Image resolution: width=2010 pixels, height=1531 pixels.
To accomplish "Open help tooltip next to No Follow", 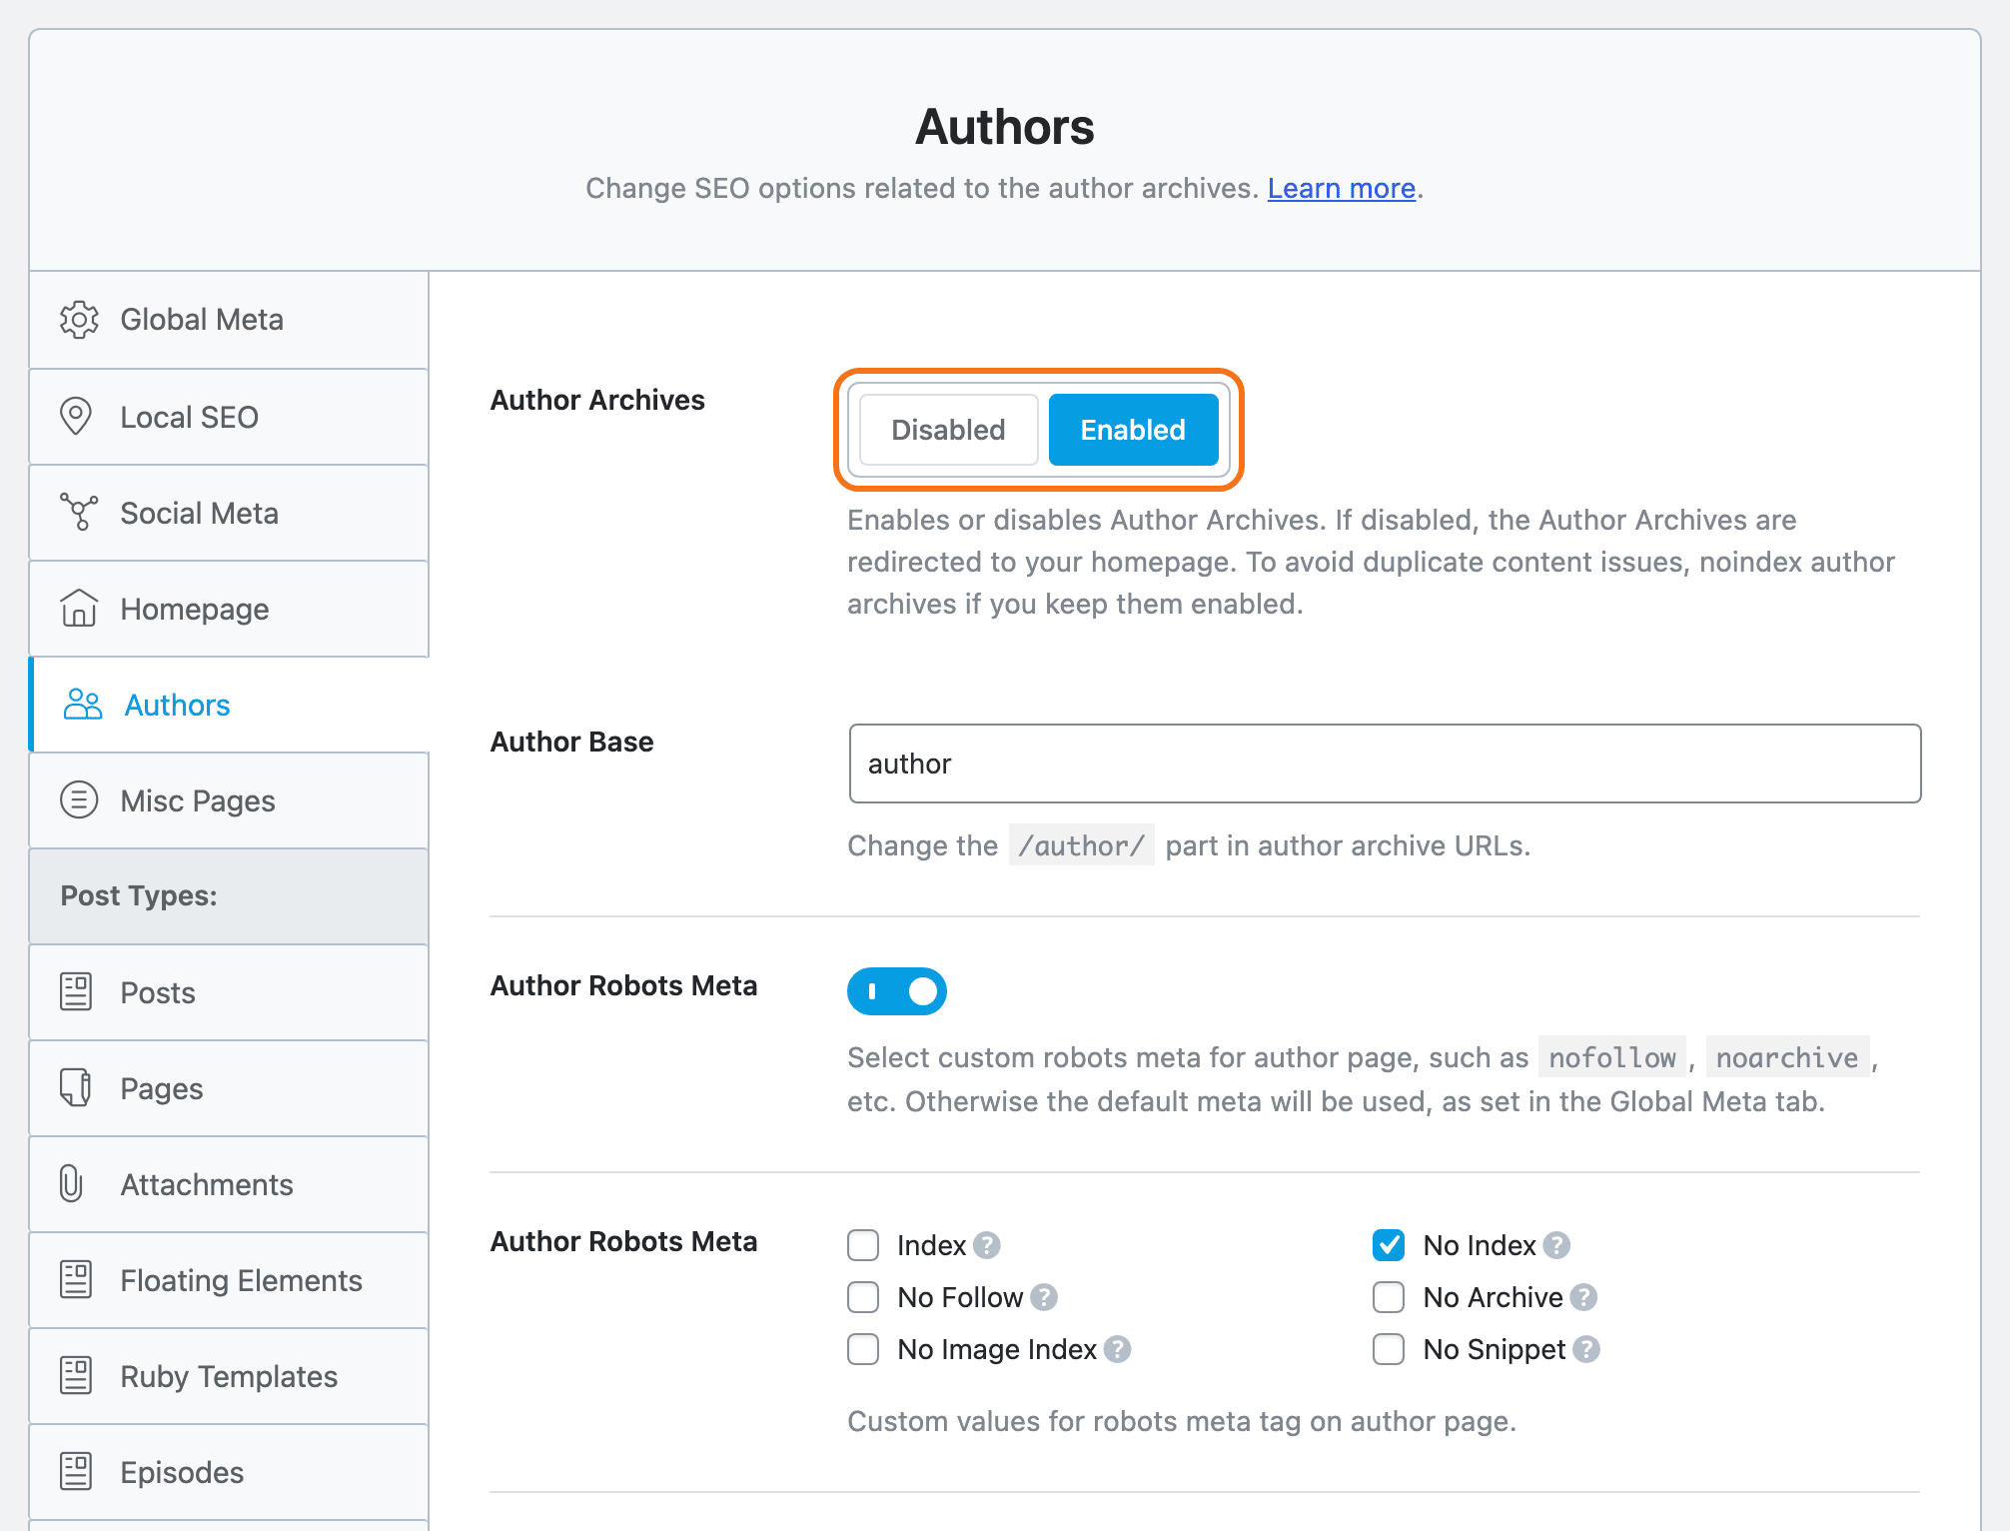I will click(x=1044, y=1297).
